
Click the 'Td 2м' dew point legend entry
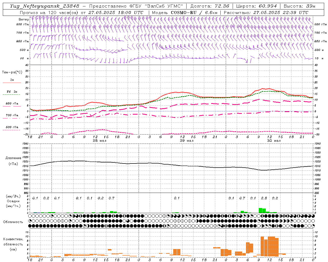[x=12, y=92]
